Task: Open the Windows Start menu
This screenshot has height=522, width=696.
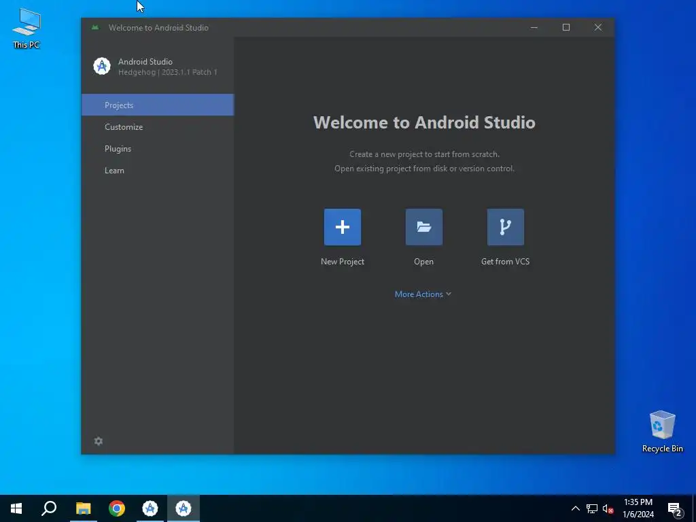Action: tap(16, 508)
